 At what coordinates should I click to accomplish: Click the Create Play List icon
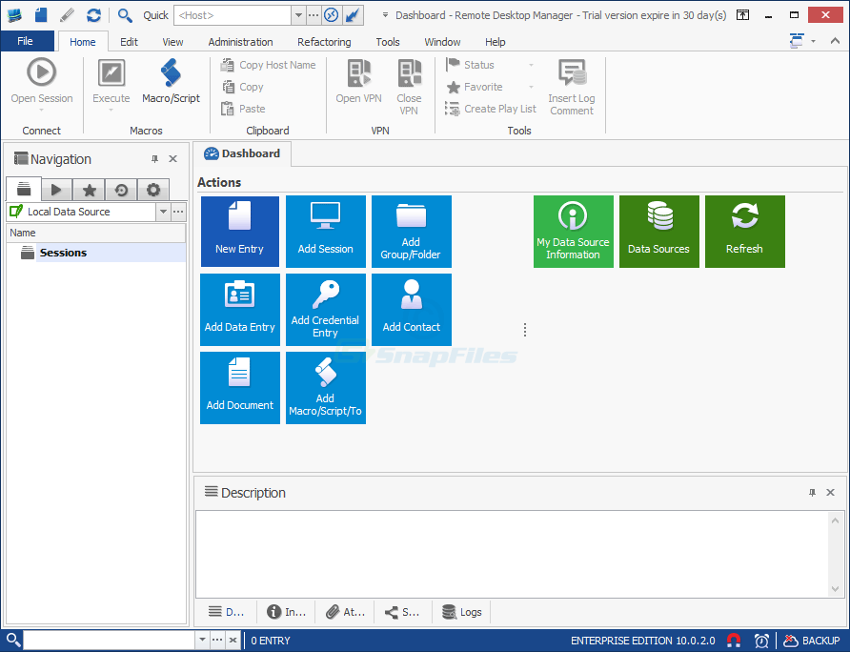click(490, 108)
